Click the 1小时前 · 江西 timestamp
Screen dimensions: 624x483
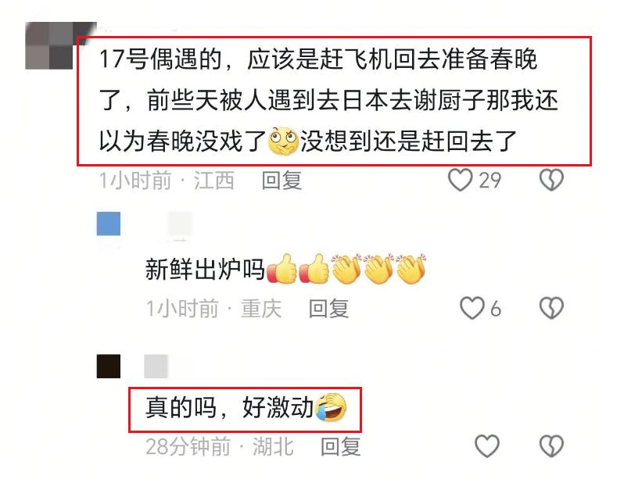pos(167,181)
